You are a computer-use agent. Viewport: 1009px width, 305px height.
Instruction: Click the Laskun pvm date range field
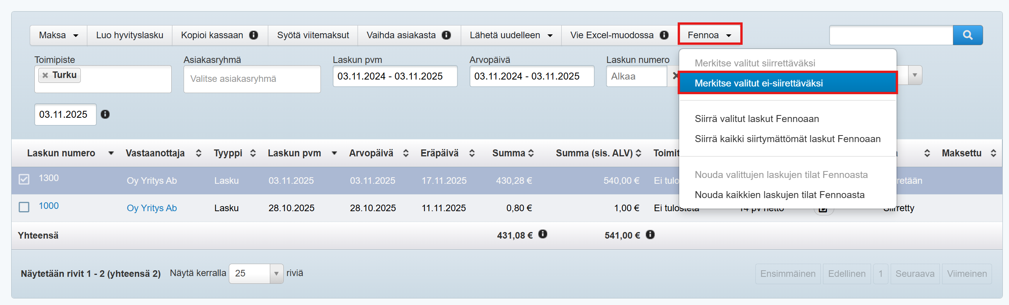tap(394, 76)
